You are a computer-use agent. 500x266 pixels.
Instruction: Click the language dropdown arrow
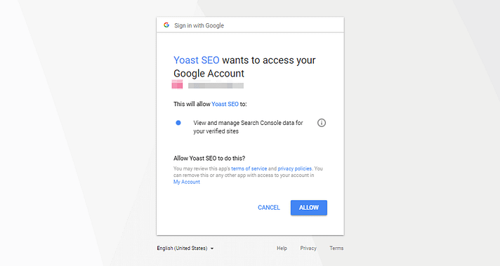[x=212, y=248]
